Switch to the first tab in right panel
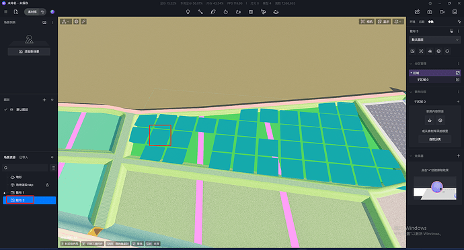The height and width of the screenshot is (250, 464). [x=412, y=22]
